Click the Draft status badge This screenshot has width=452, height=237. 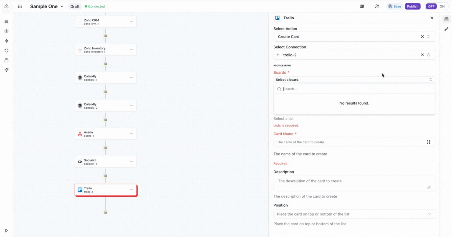click(75, 6)
